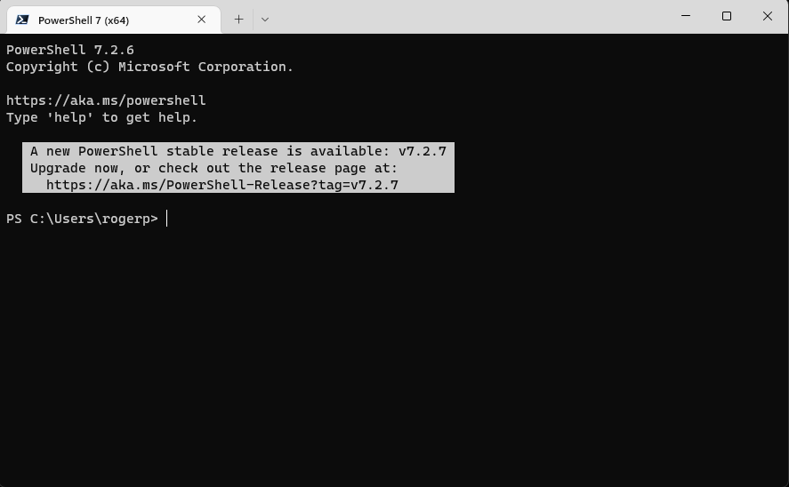This screenshot has height=487, width=789.
Task: Open a new tab with plus icon
Action: point(238,20)
